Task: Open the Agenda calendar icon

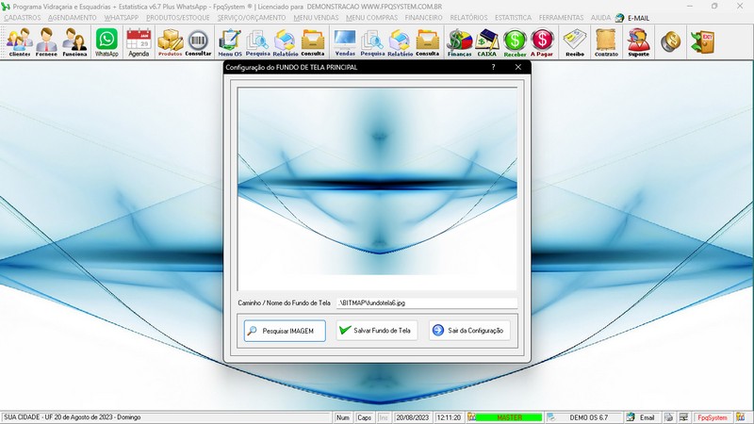Action: [x=139, y=42]
